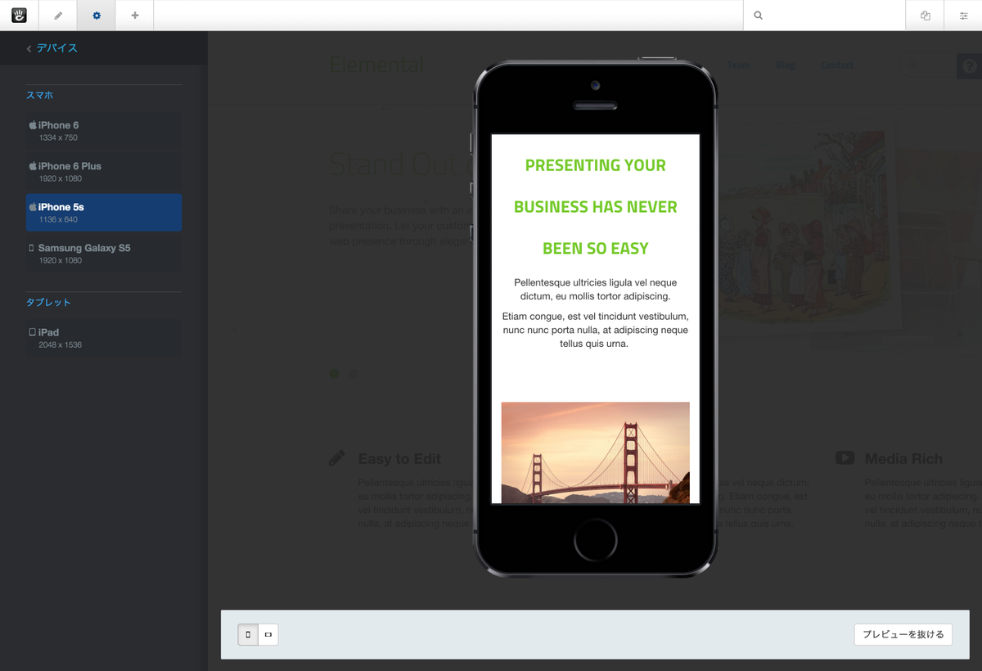Select iPhone 6 Plus device
982x671 pixels.
[x=104, y=172]
